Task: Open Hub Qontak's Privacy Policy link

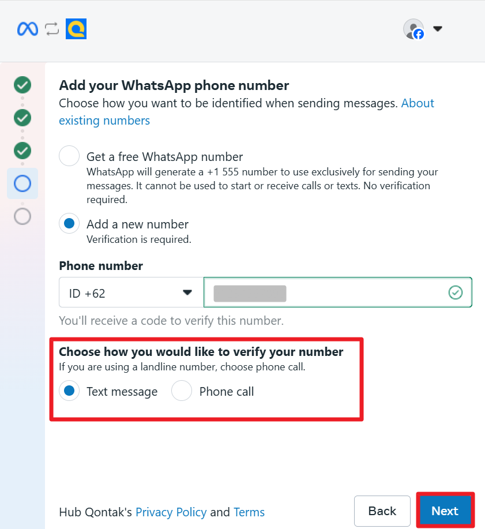Action: [x=171, y=512]
